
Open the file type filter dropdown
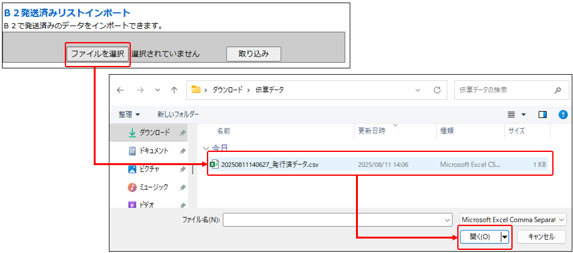point(513,220)
